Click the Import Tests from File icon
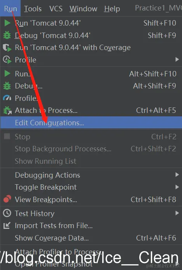This screenshot has height=270, width=182. pos(7,225)
